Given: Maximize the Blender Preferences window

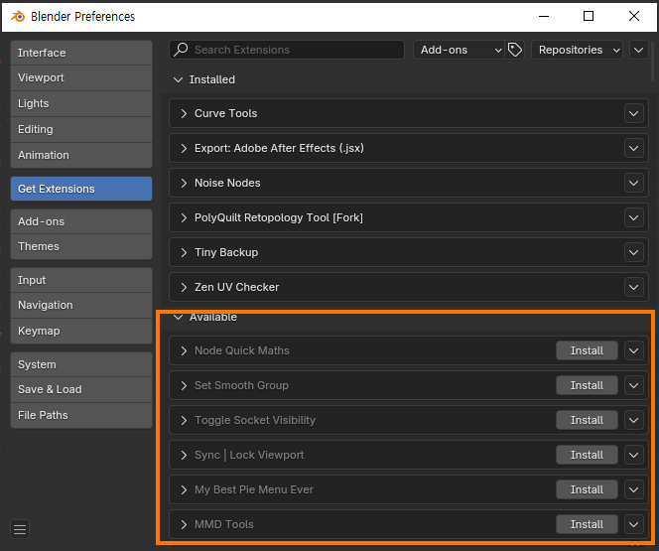Looking at the screenshot, I should [x=589, y=17].
